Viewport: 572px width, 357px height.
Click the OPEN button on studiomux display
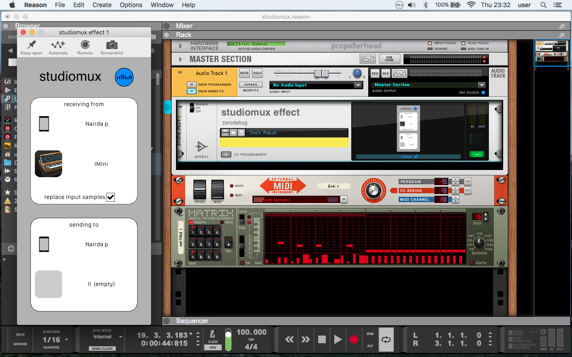pyautogui.click(x=408, y=157)
